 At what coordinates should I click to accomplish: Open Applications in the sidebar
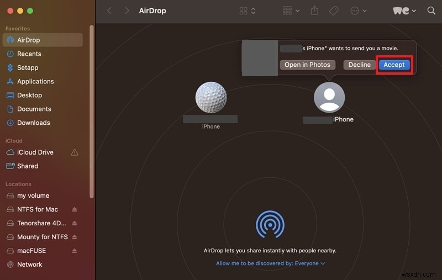43,81
